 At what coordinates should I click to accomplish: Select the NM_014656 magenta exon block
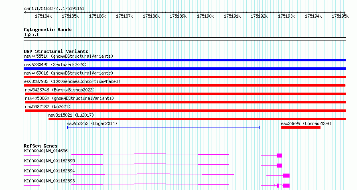pyautogui.click(x=279, y=156)
